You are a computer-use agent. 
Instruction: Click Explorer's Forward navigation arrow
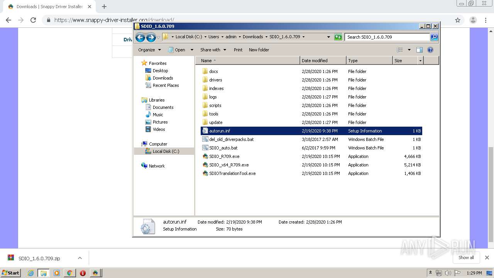(151, 37)
